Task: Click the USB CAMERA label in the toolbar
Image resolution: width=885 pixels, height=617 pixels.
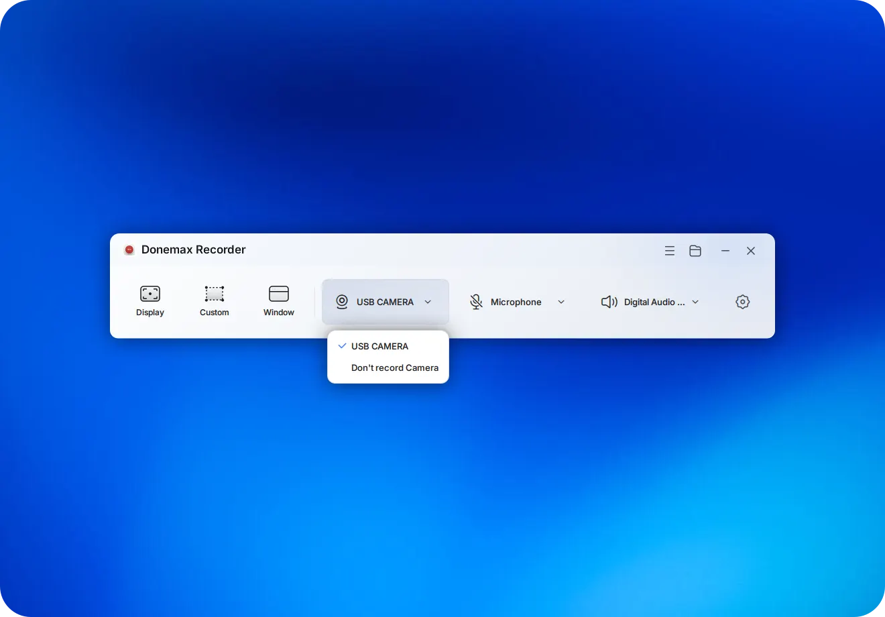Action: (385, 302)
